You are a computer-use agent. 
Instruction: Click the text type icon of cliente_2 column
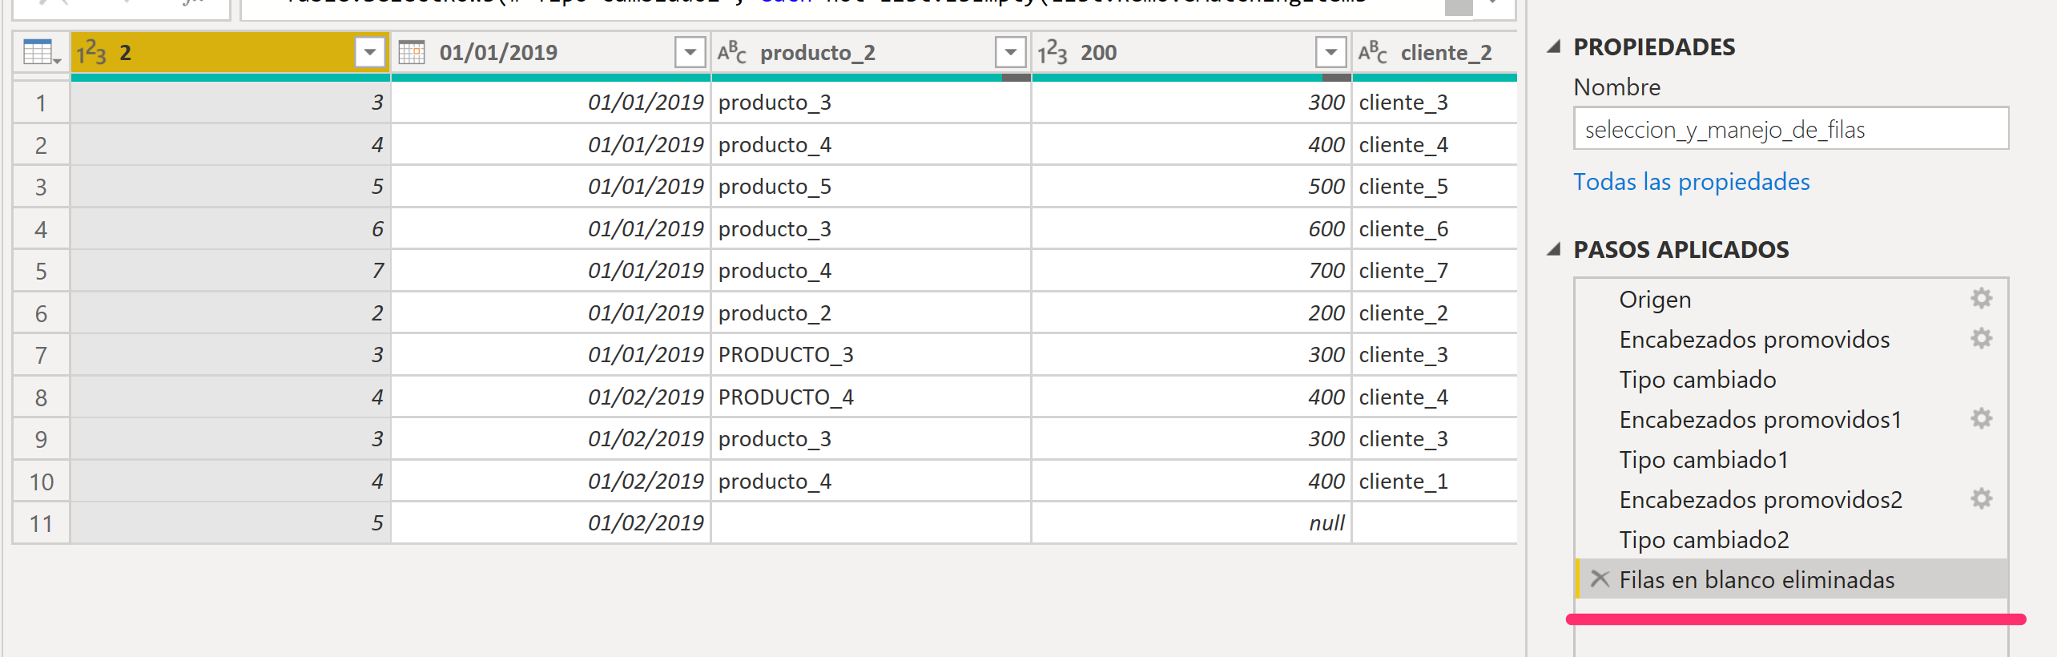point(1373,53)
